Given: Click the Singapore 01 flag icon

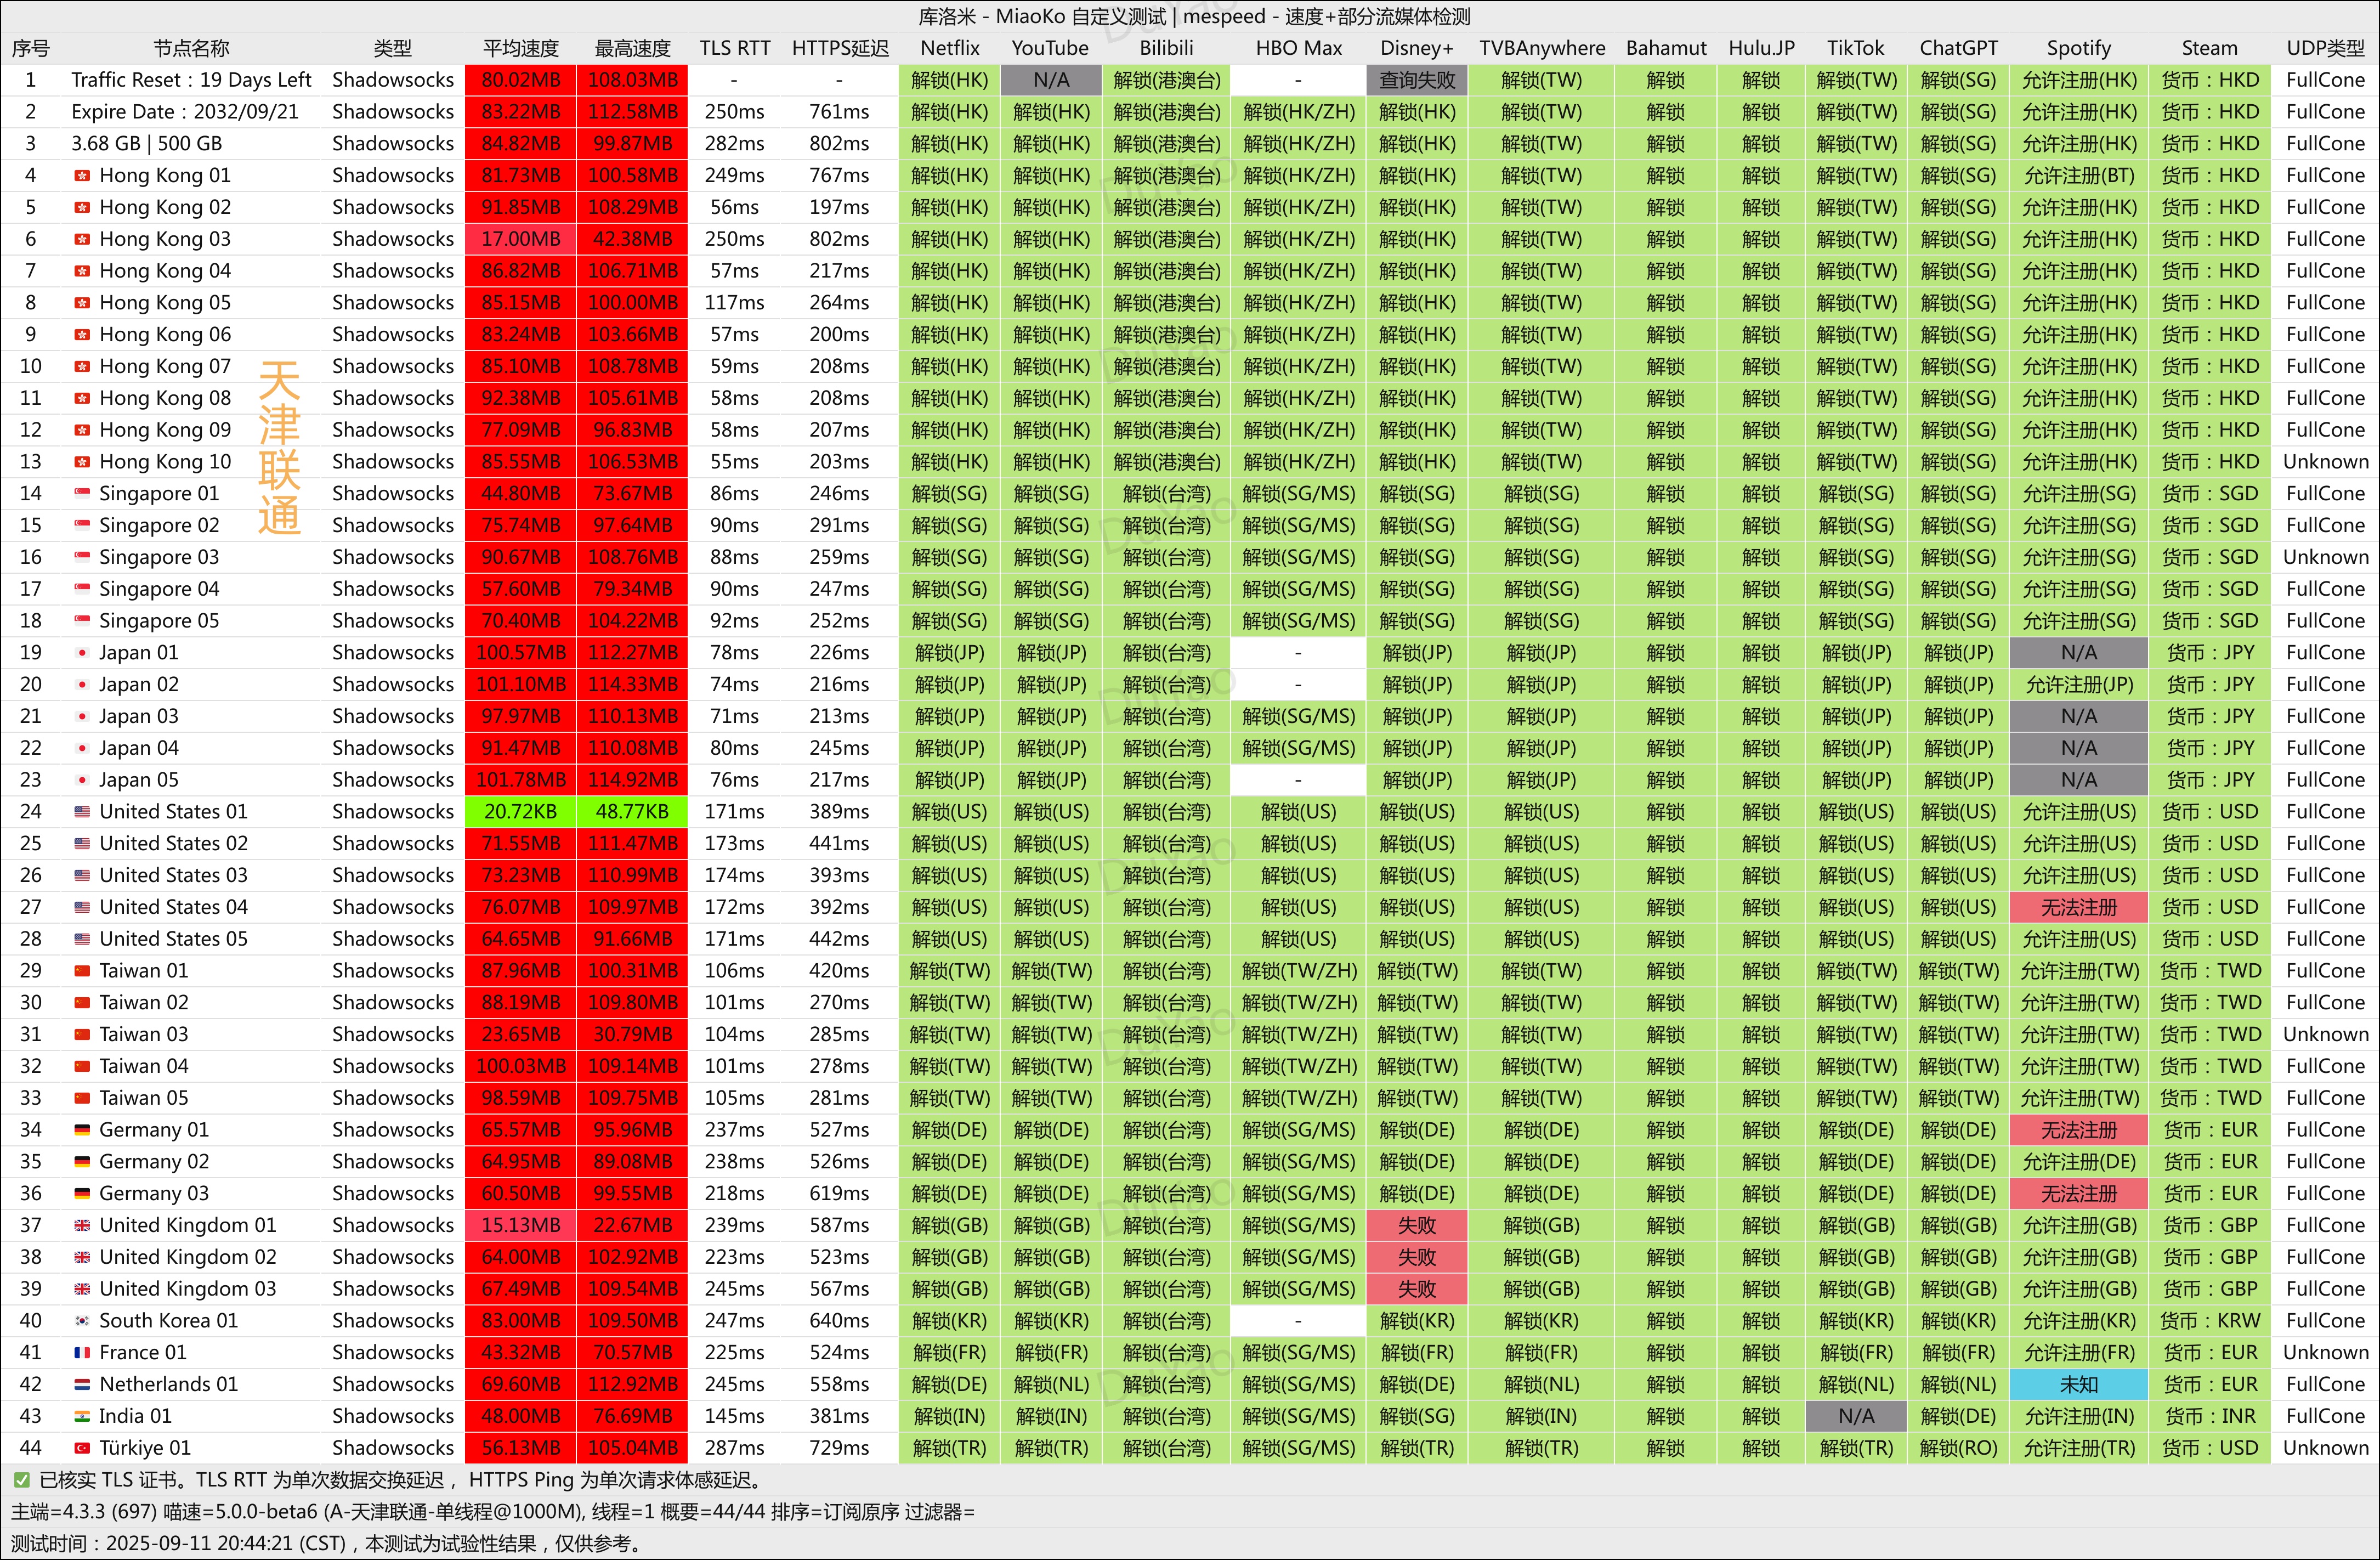Looking at the screenshot, I should pyautogui.click(x=82, y=494).
